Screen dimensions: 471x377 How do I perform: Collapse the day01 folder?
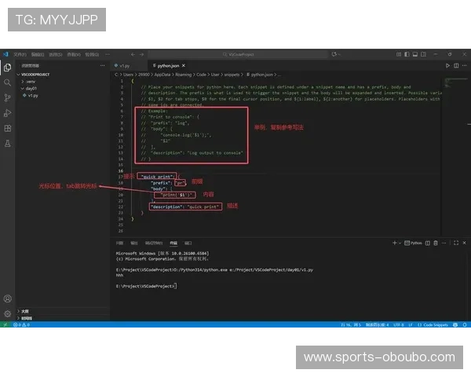coord(31,88)
